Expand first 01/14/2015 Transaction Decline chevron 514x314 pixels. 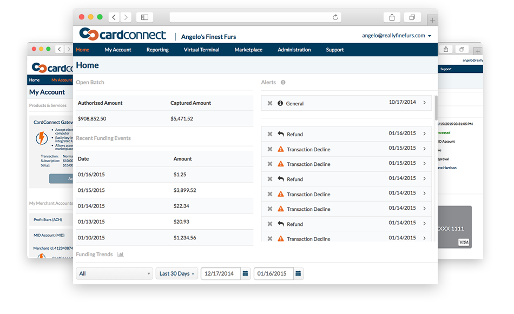425,193
